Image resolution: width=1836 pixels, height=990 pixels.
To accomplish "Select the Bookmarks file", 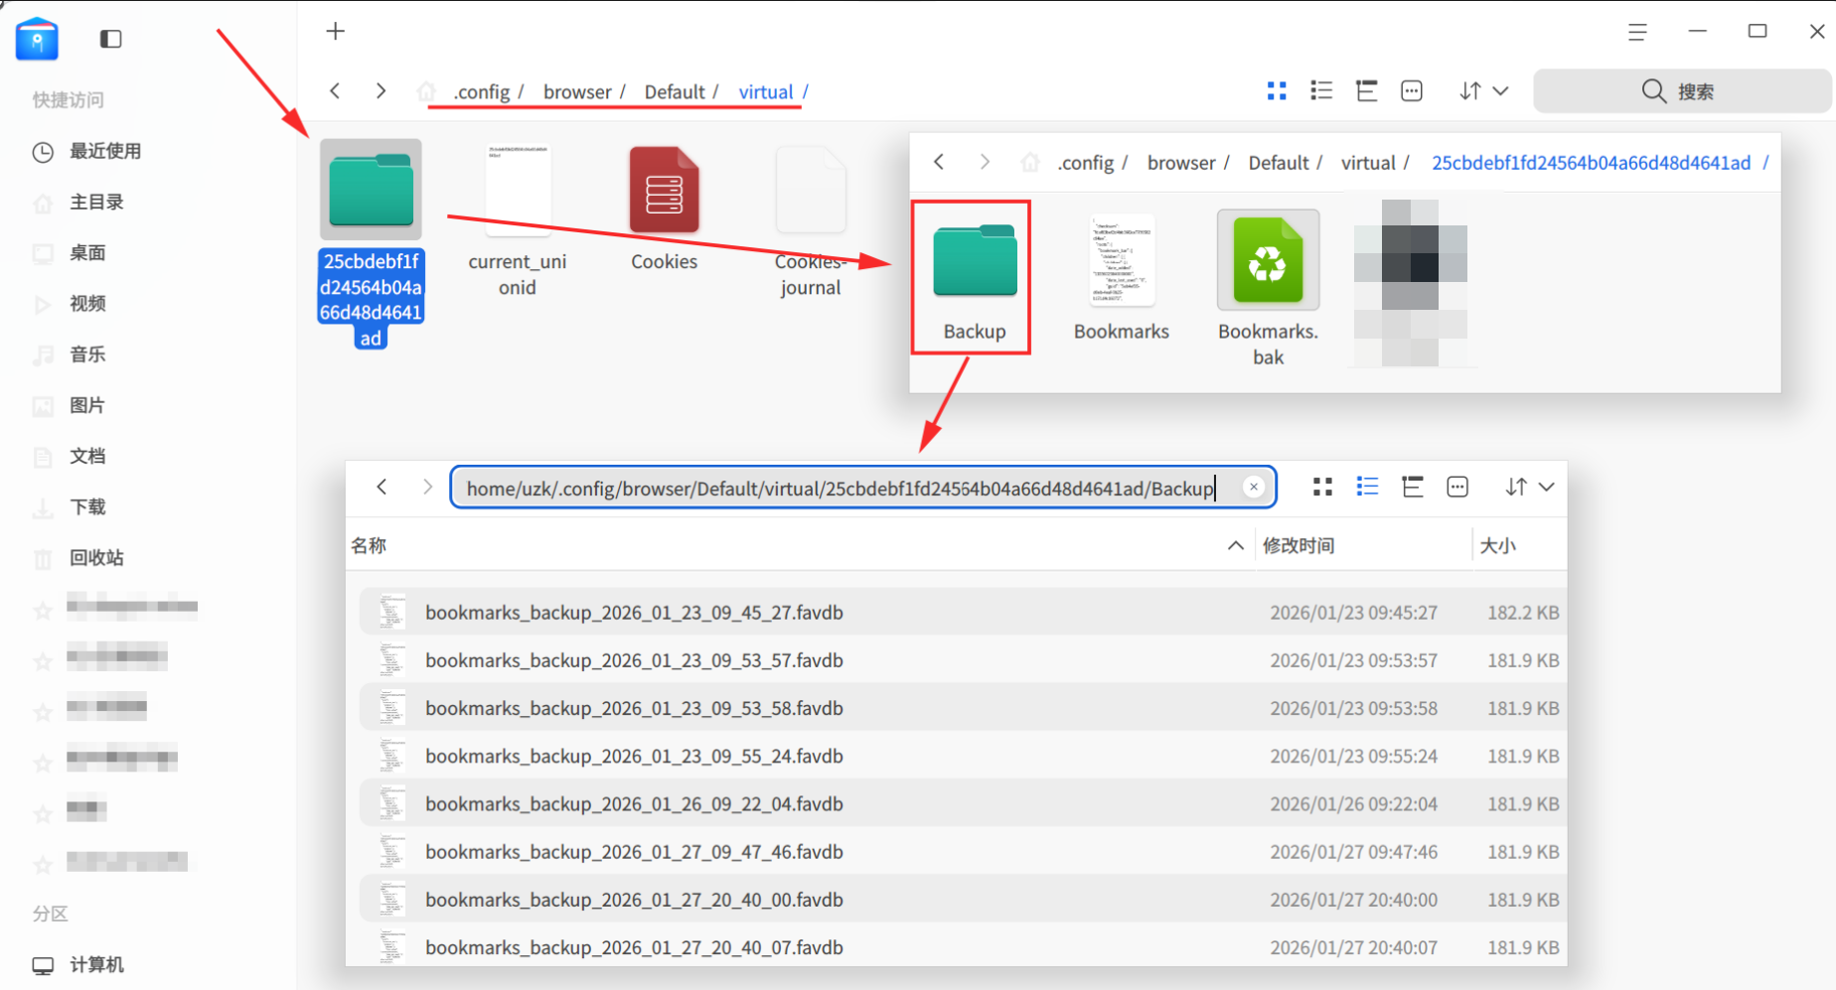I will point(1122,278).
